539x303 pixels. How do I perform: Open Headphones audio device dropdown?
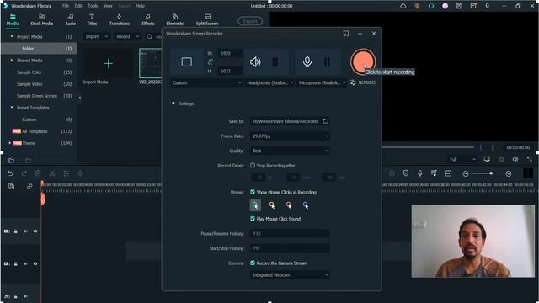click(269, 82)
